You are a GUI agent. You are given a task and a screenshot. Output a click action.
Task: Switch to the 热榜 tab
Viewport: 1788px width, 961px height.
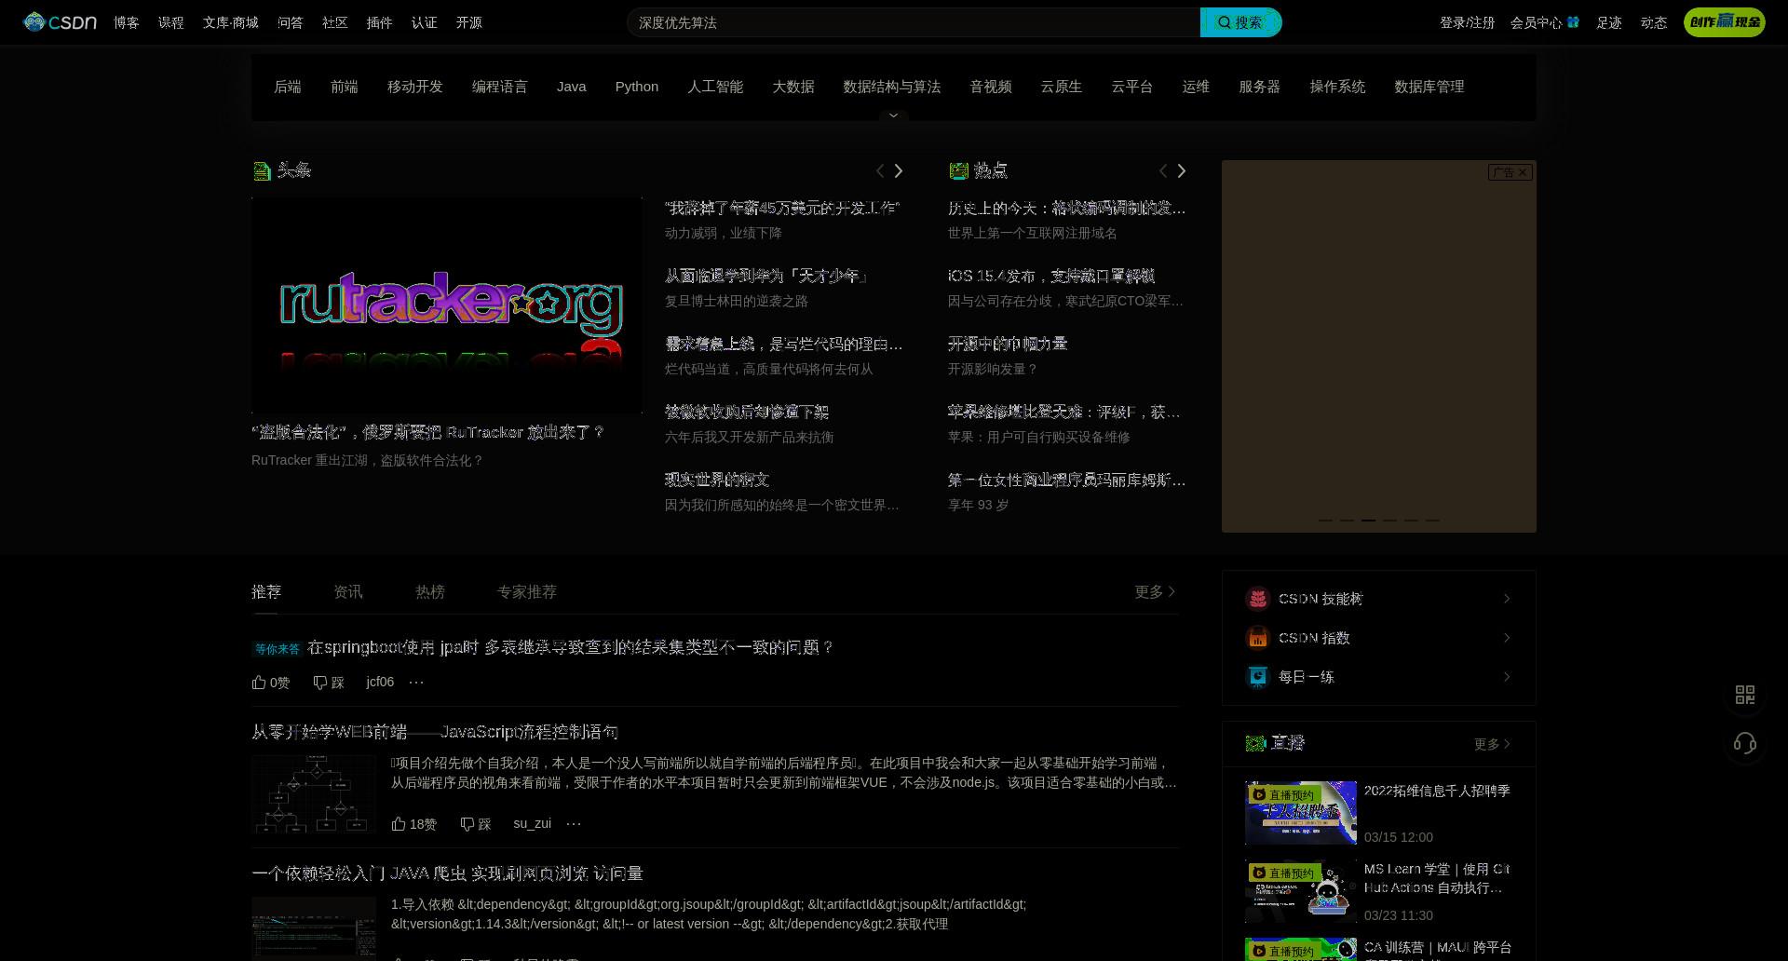430,592
